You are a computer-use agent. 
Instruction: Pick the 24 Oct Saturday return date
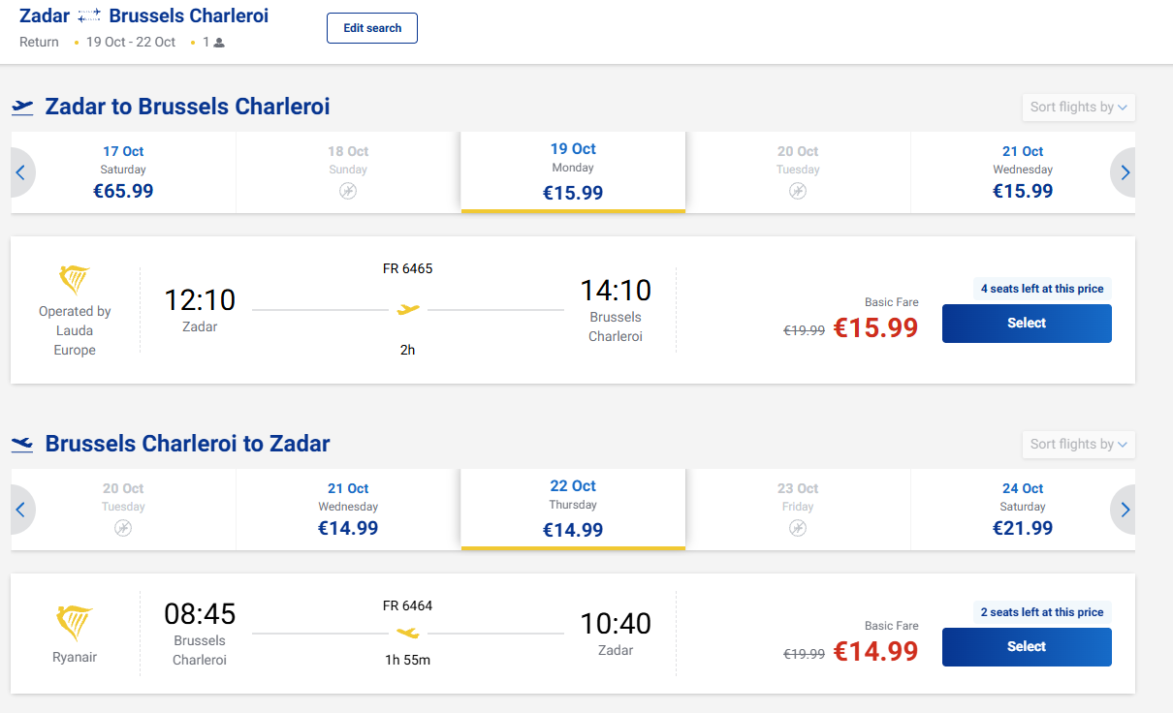pos(1023,510)
